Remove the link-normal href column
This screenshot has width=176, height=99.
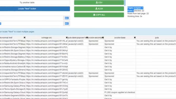(24, 38)
